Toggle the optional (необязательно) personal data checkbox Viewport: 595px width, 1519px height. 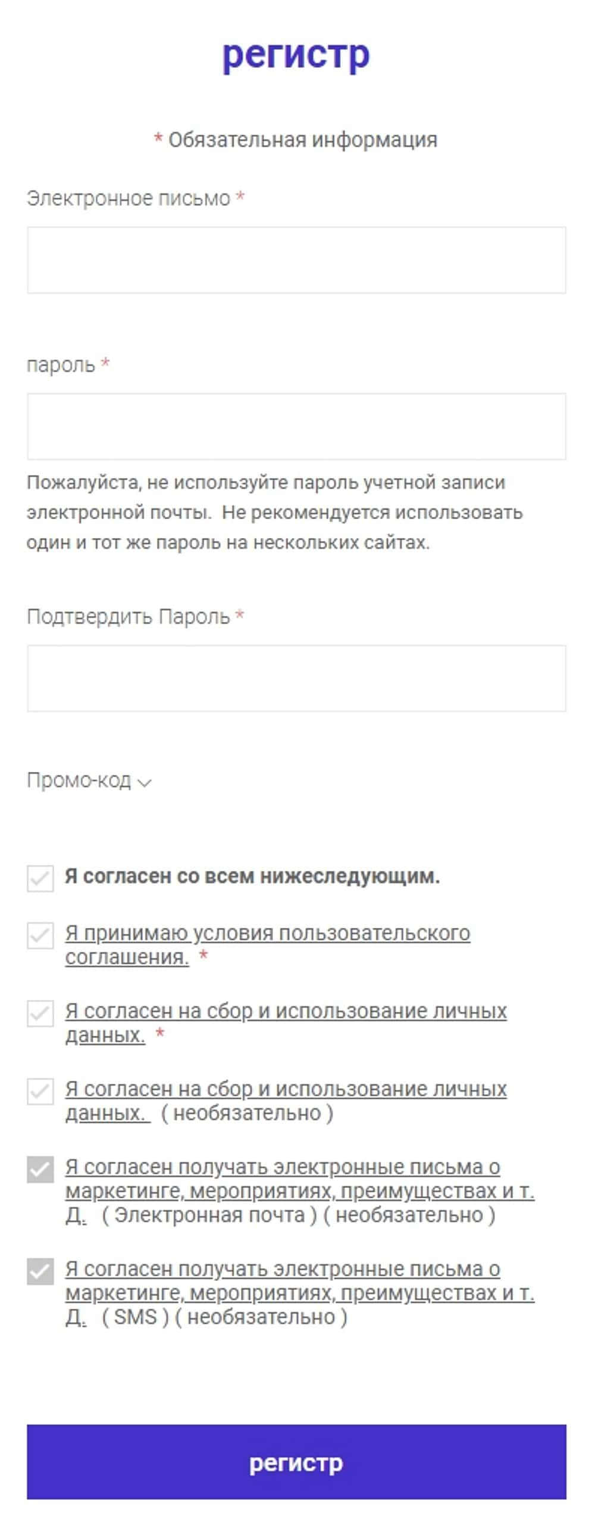[x=40, y=1091]
